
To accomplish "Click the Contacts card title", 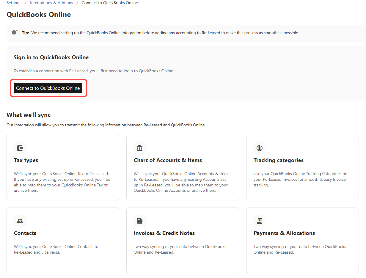I will (25, 233).
